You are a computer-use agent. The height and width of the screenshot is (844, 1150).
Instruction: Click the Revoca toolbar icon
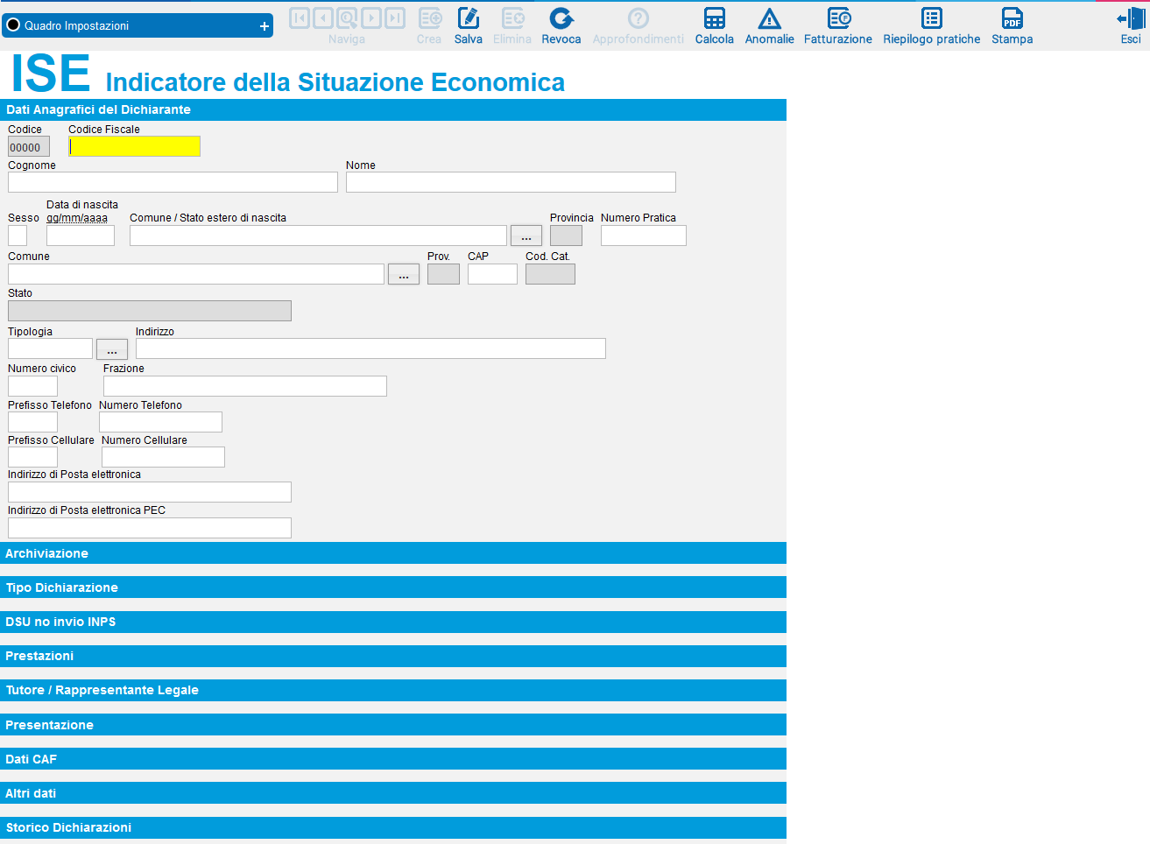tap(561, 18)
